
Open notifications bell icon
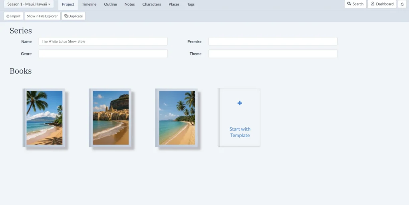(x=402, y=4)
